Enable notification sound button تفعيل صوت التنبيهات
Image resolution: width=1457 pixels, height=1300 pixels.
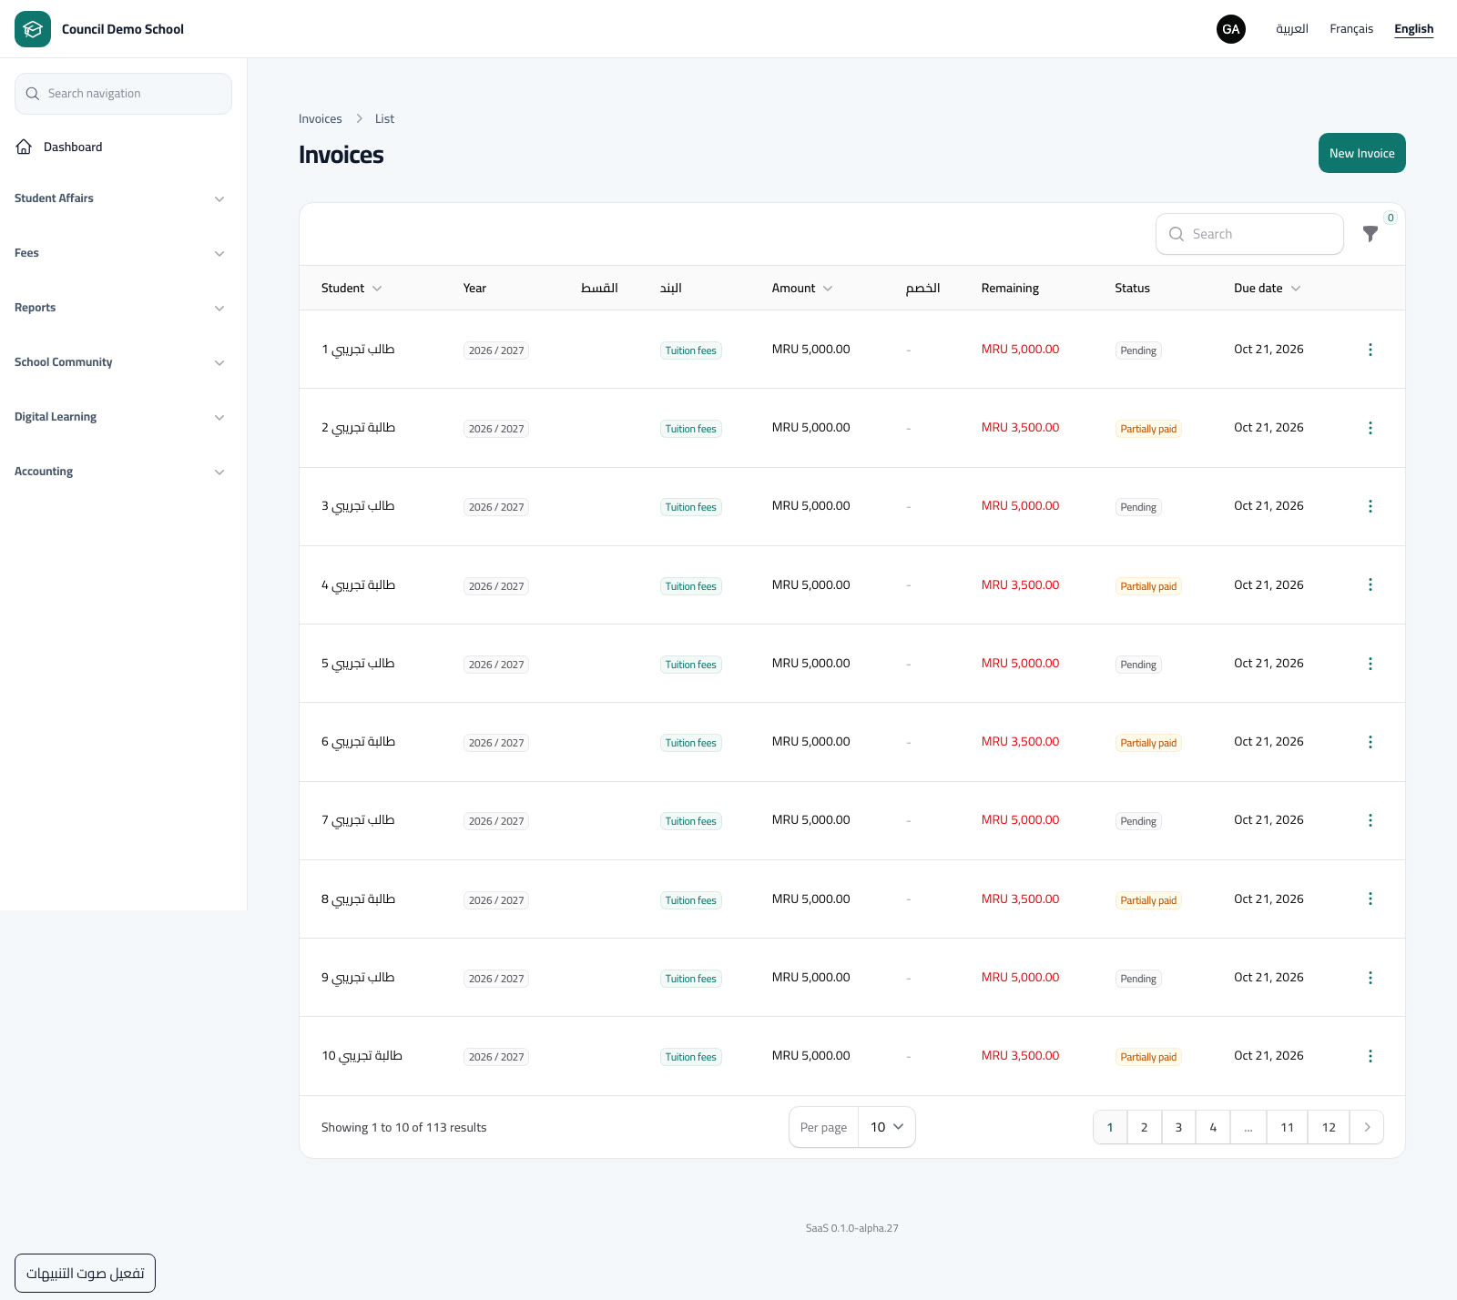coord(86,1273)
